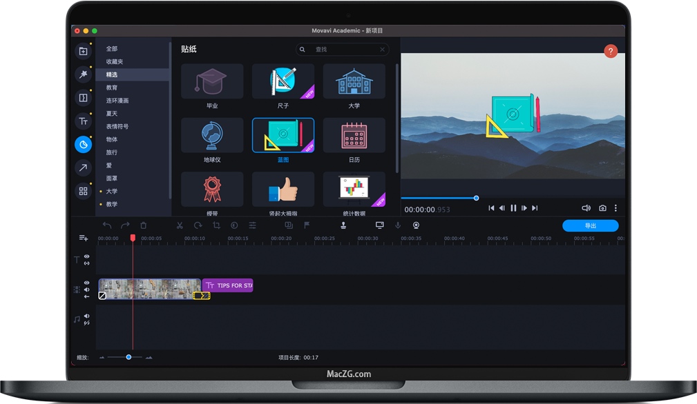The image size is (697, 404).
Task: Click the webcam capture icon
Action: click(x=415, y=225)
